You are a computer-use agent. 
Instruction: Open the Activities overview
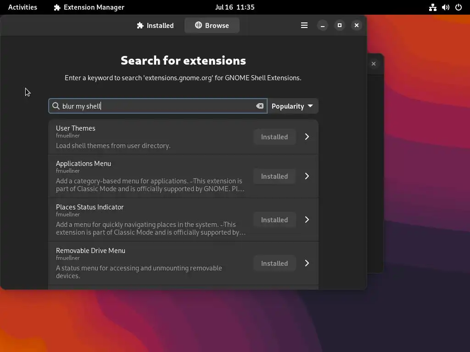pyautogui.click(x=22, y=7)
